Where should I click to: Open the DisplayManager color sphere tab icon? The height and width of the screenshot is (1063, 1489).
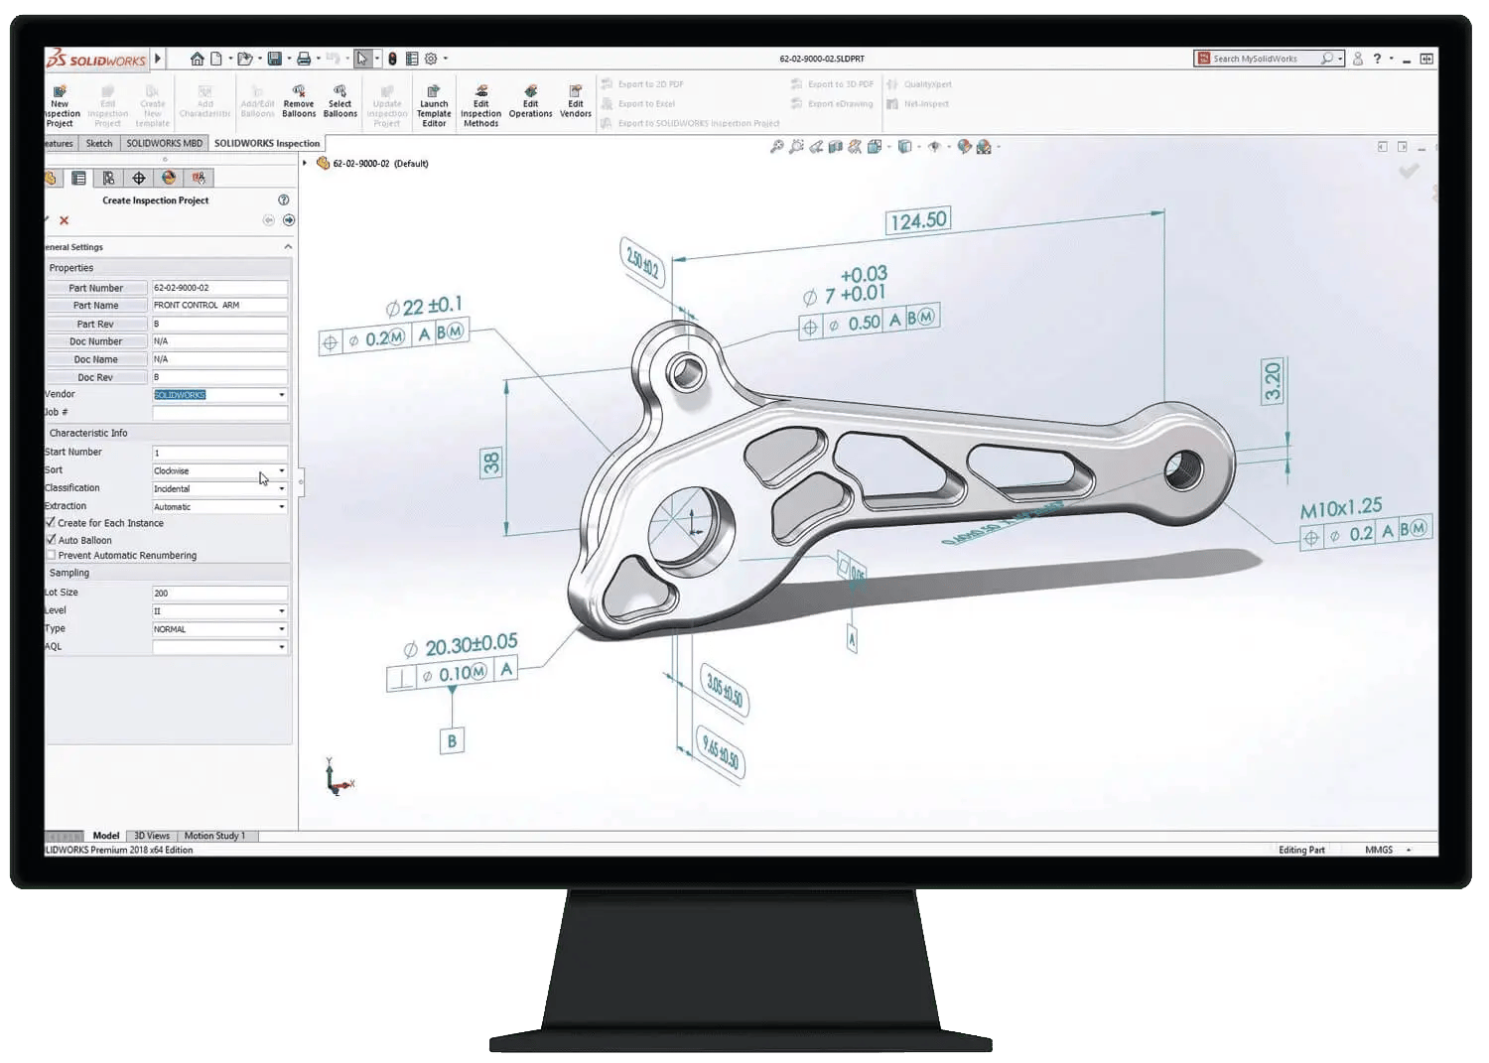tap(169, 178)
